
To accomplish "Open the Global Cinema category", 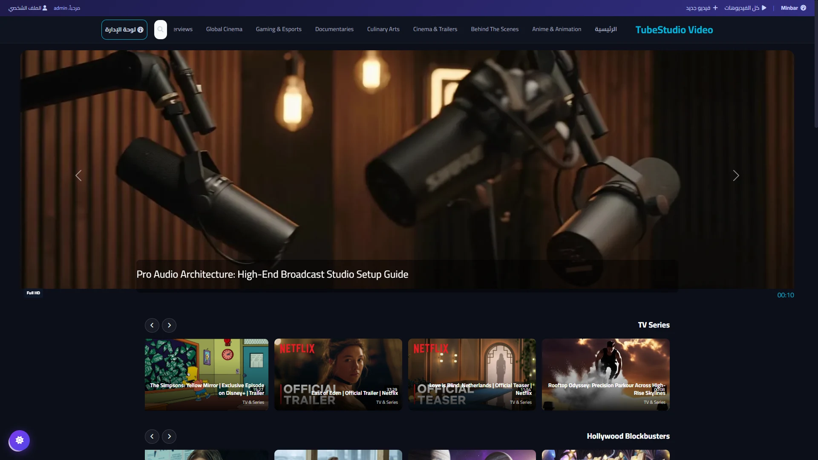I will click(x=224, y=29).
